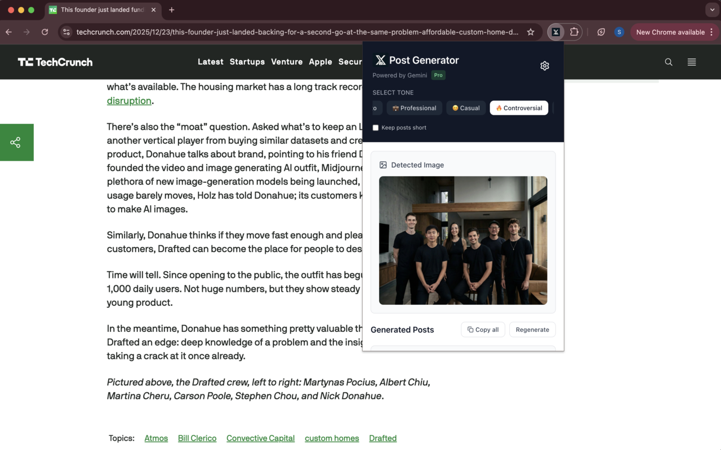Open Post Generator settings via gear icon
This screenshot has height=450, width=721.
[x=544, y=66]
